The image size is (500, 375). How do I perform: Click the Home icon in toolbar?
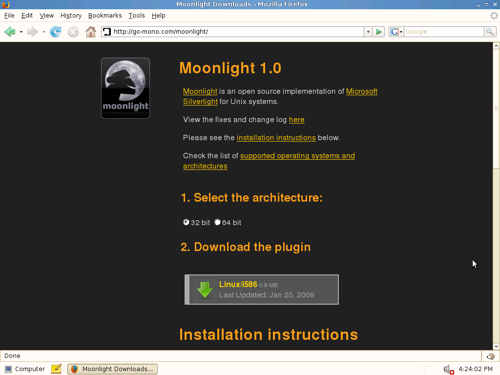pos(90,32)
